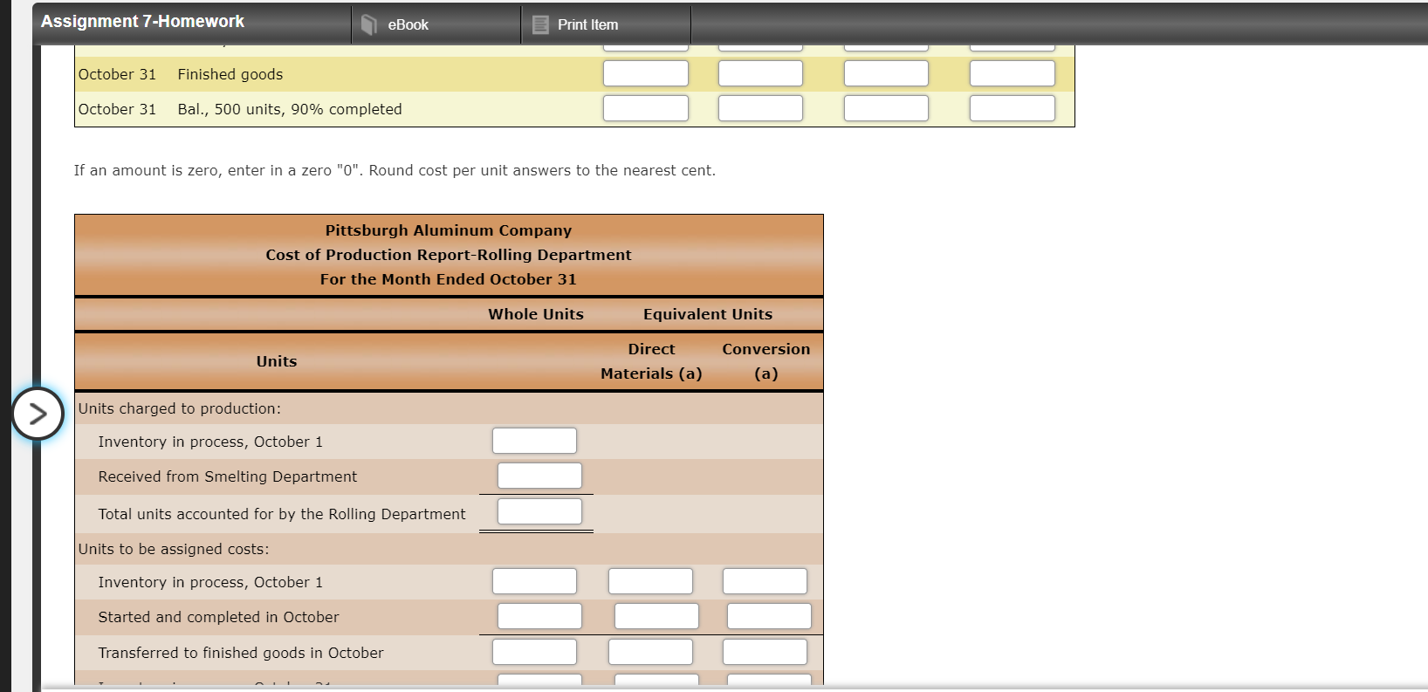Screen dimensions: 1428x692
Task: Click first input in Finished goods row
Action: coord(646,73)
